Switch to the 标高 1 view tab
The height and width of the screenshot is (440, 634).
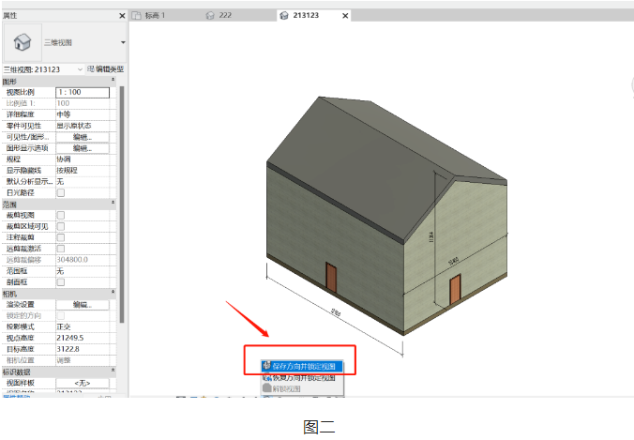[x=148, y=15]
